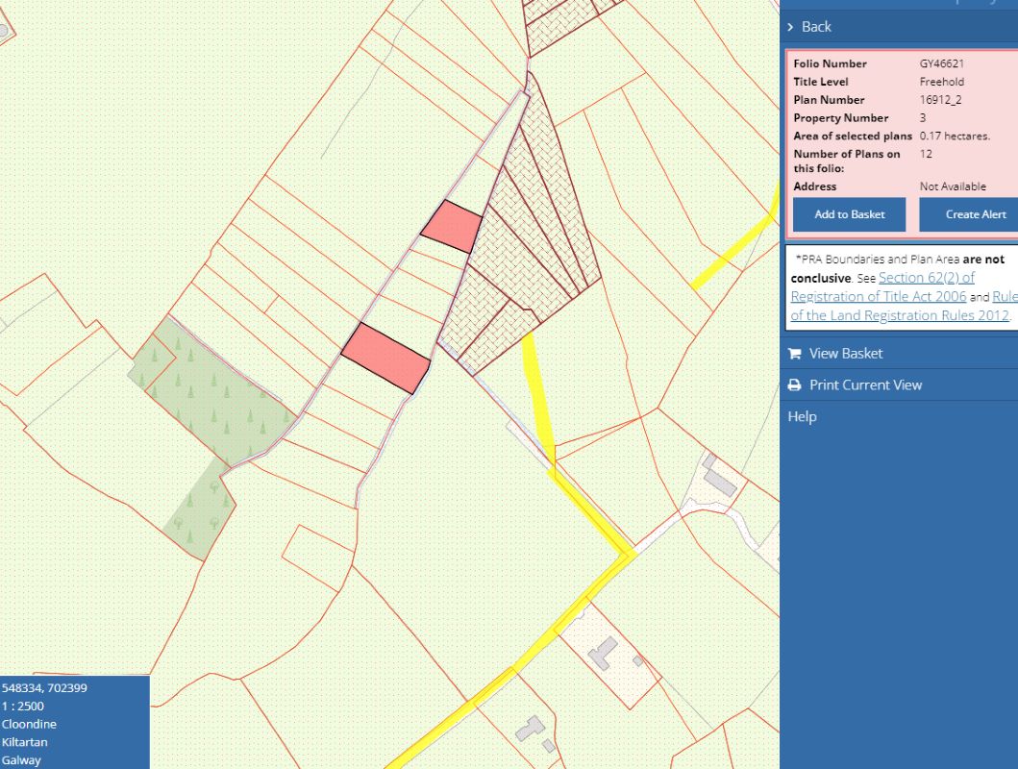Click the Back chevron arrow
The width and height of the screenshot is (1018, 769).
pos(790,27)
